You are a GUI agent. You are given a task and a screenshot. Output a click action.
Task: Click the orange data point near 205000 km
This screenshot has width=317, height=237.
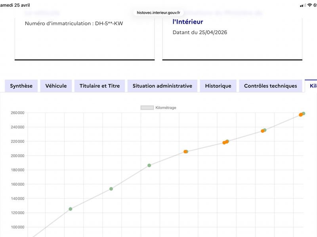[185, 152]
